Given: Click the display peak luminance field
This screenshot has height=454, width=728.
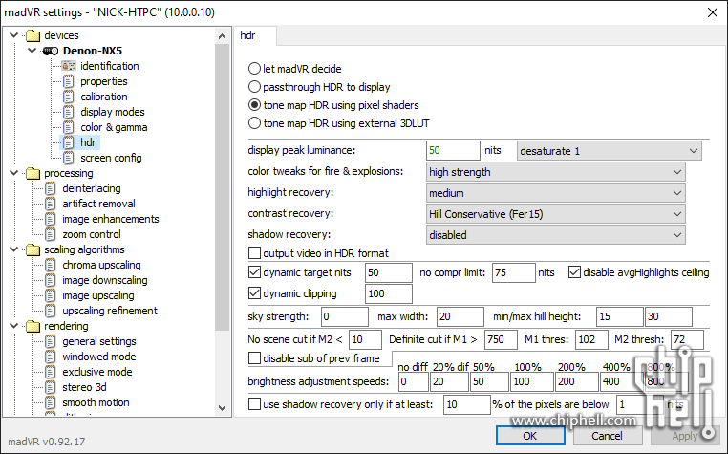Looking at the screenshot, I should point(453,151).
